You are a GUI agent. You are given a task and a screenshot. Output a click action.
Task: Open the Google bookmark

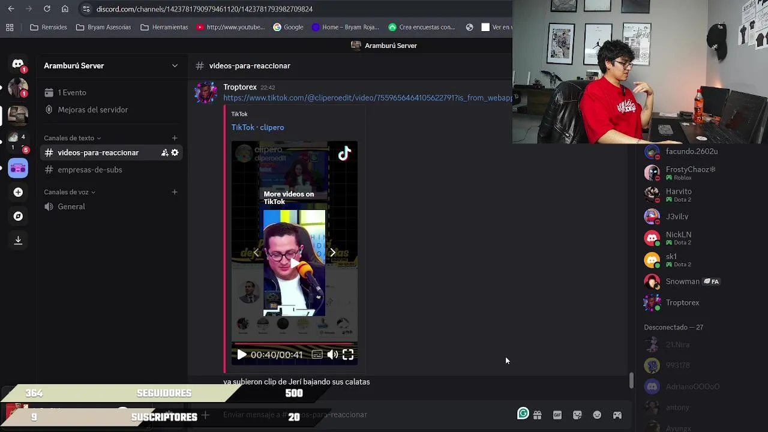point(288,27)
